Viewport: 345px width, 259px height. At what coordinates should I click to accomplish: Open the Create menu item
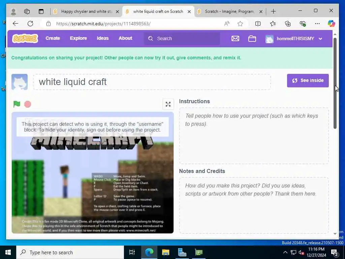click(53, 38)
